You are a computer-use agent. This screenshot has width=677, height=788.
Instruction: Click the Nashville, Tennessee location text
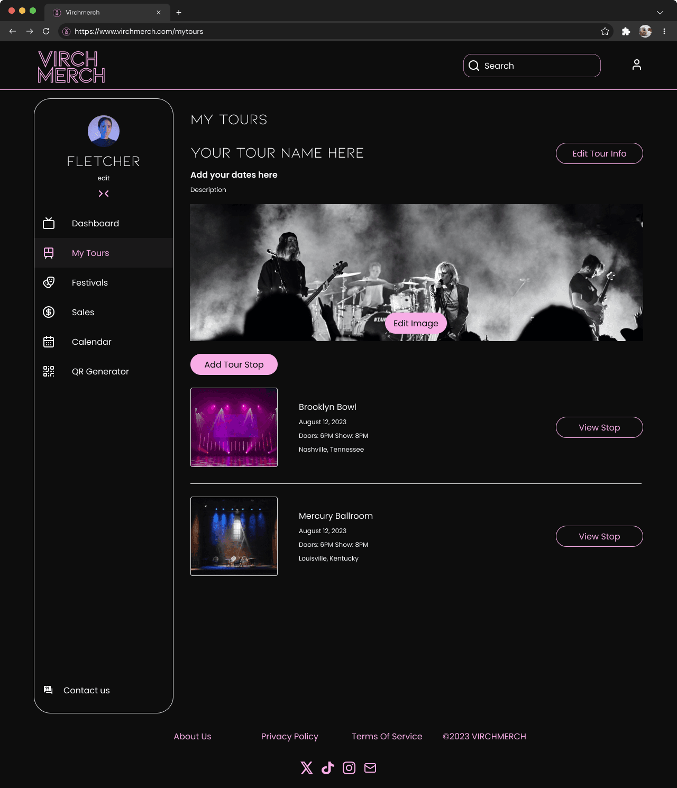pos(331,450)
